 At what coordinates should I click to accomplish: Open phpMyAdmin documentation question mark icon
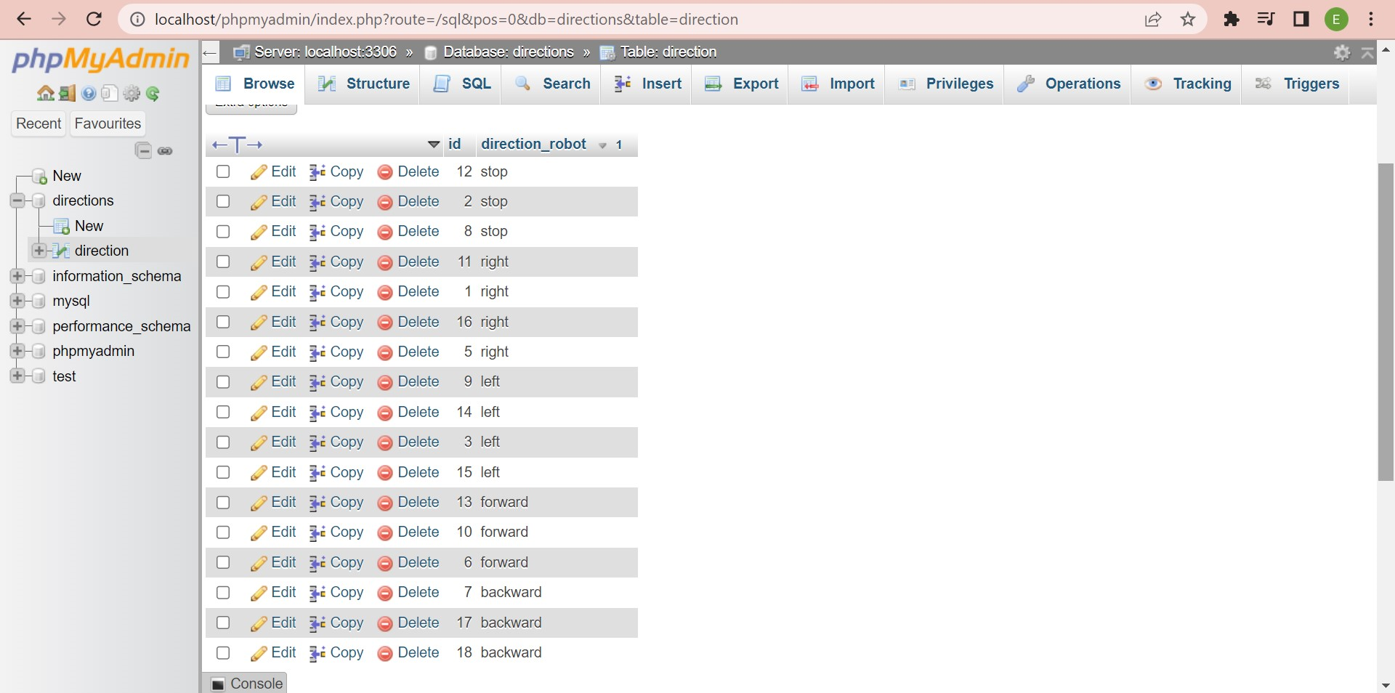[x=89, y=94]
